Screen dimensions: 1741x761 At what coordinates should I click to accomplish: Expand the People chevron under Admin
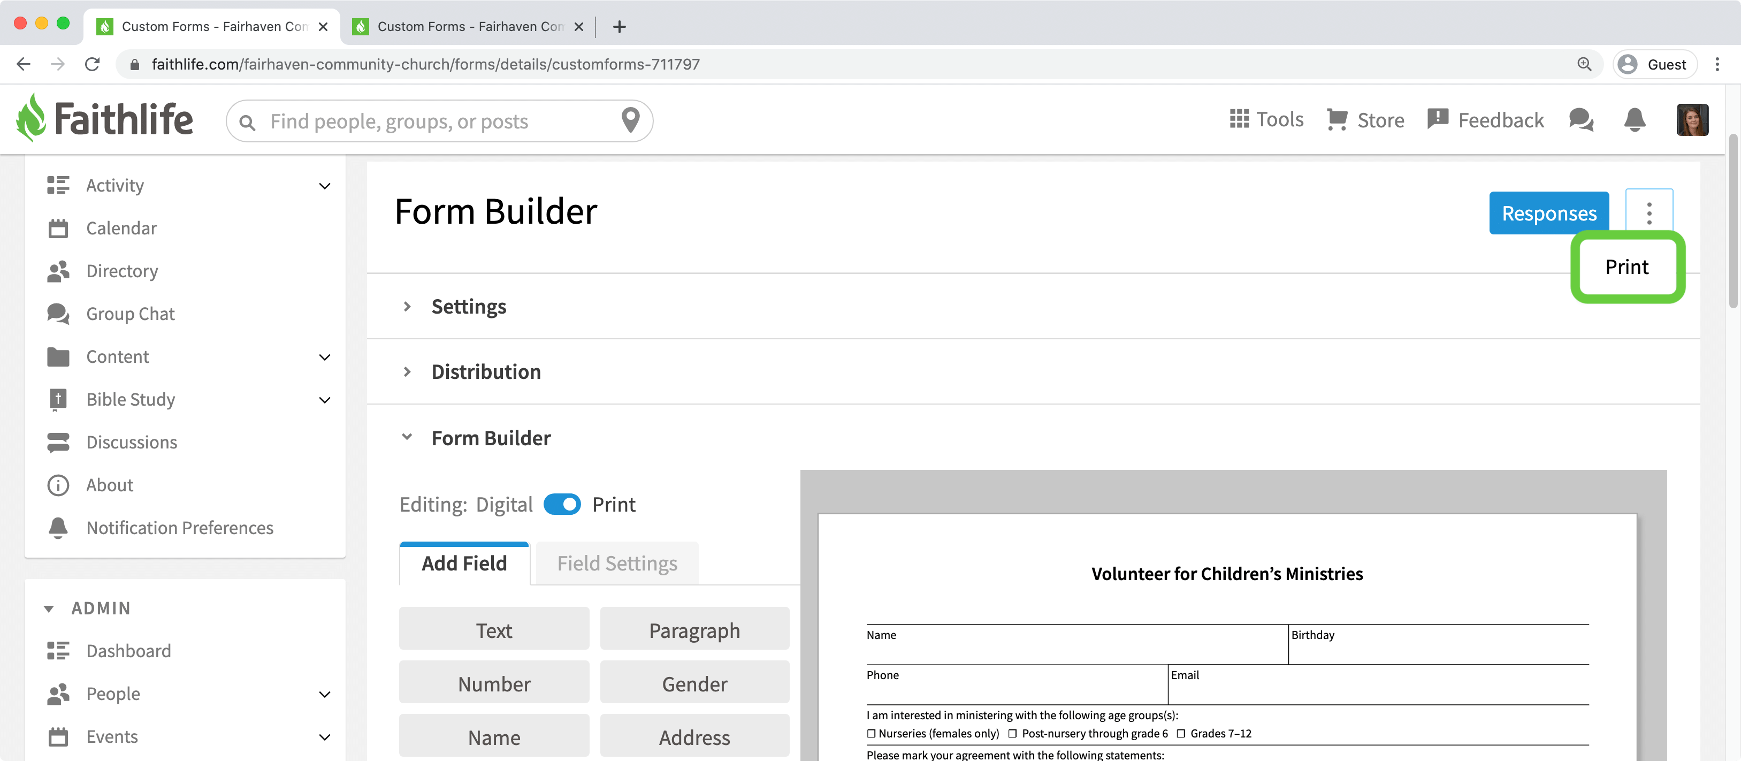tap(324, 694)
